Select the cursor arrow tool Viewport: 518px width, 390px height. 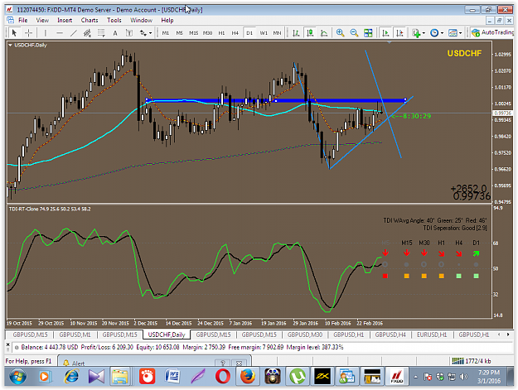14,32
